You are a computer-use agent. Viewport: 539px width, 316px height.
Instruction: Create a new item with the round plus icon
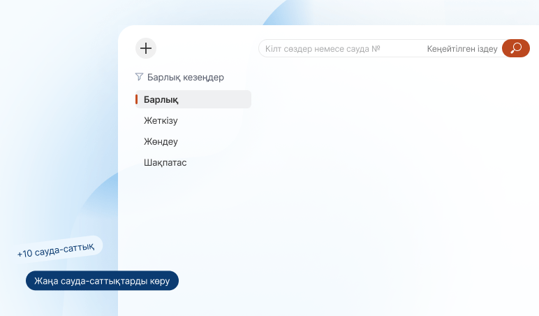coord(145,48)
